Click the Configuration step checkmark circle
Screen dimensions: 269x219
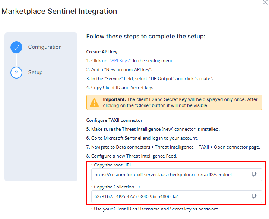point(16,47)
